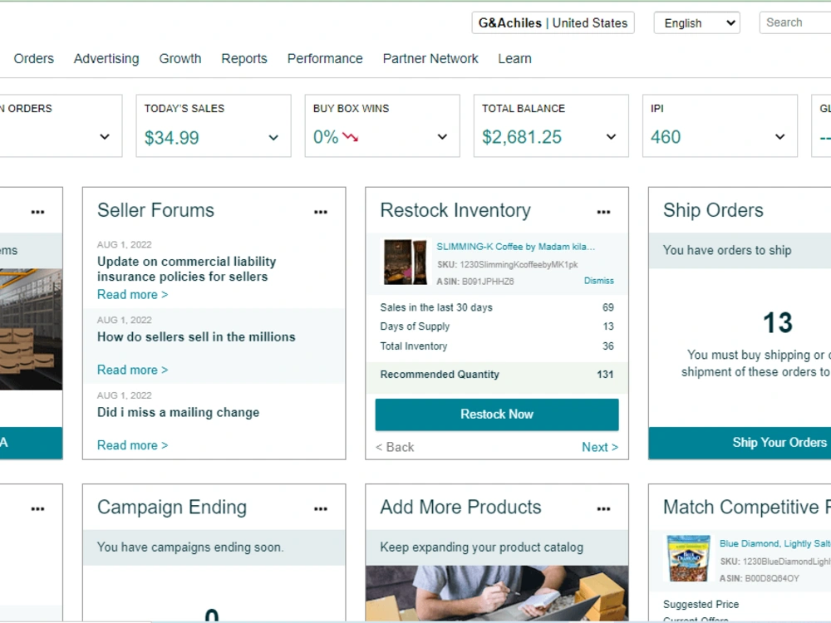The image size is (831, 623).
Task: Open ellipsis menu on left cut-off top card
Action: pos(37,212)
